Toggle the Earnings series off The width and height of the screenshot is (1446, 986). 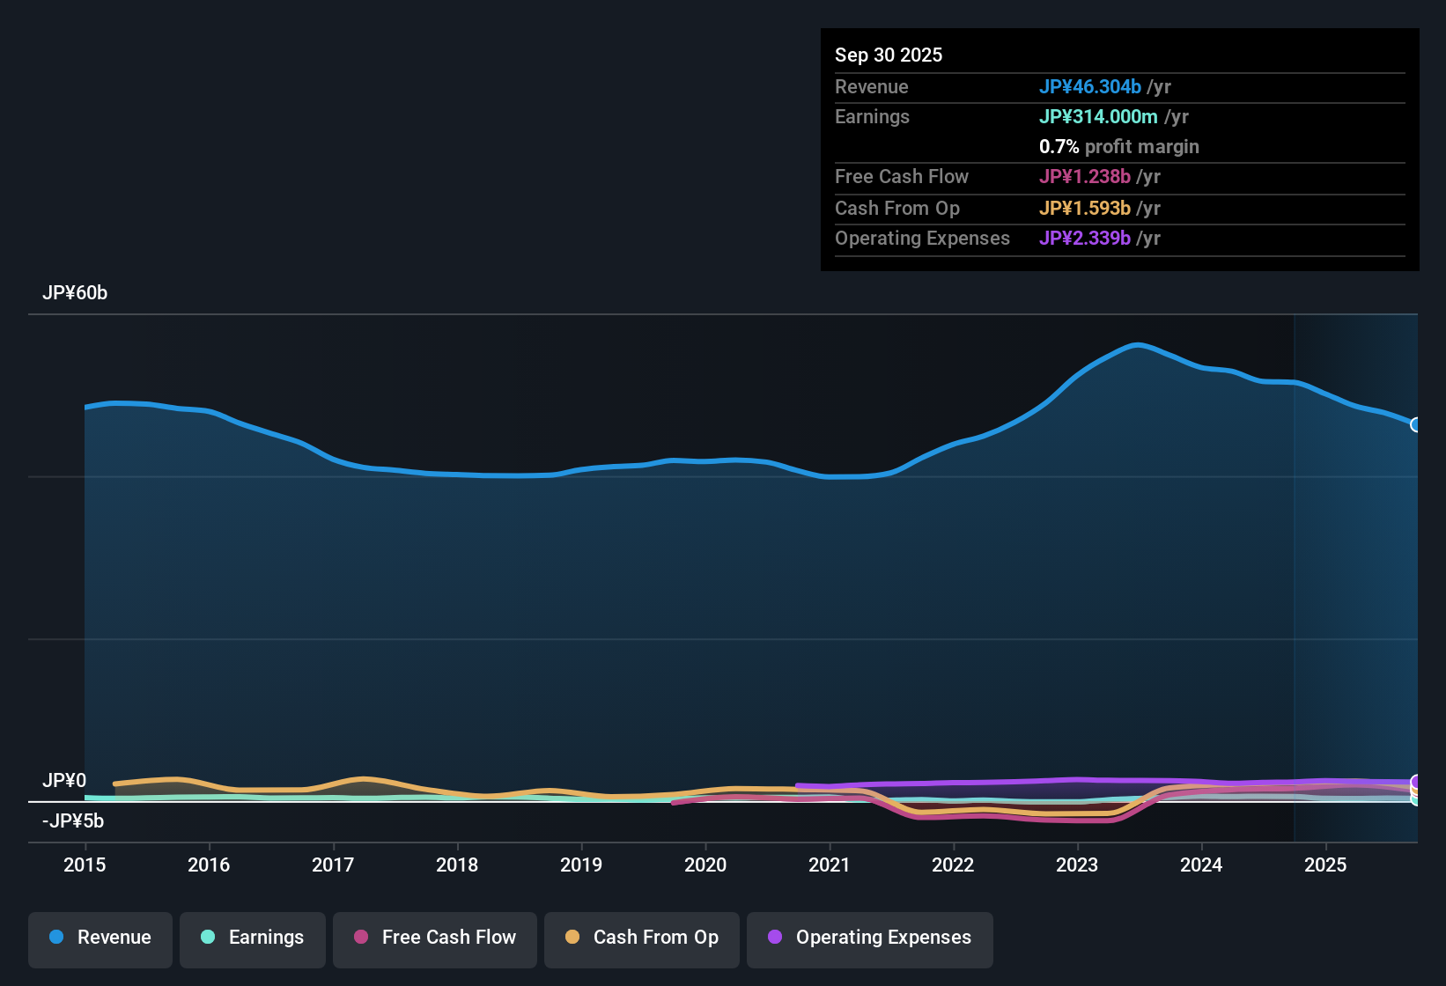click(x=252, y=938)
